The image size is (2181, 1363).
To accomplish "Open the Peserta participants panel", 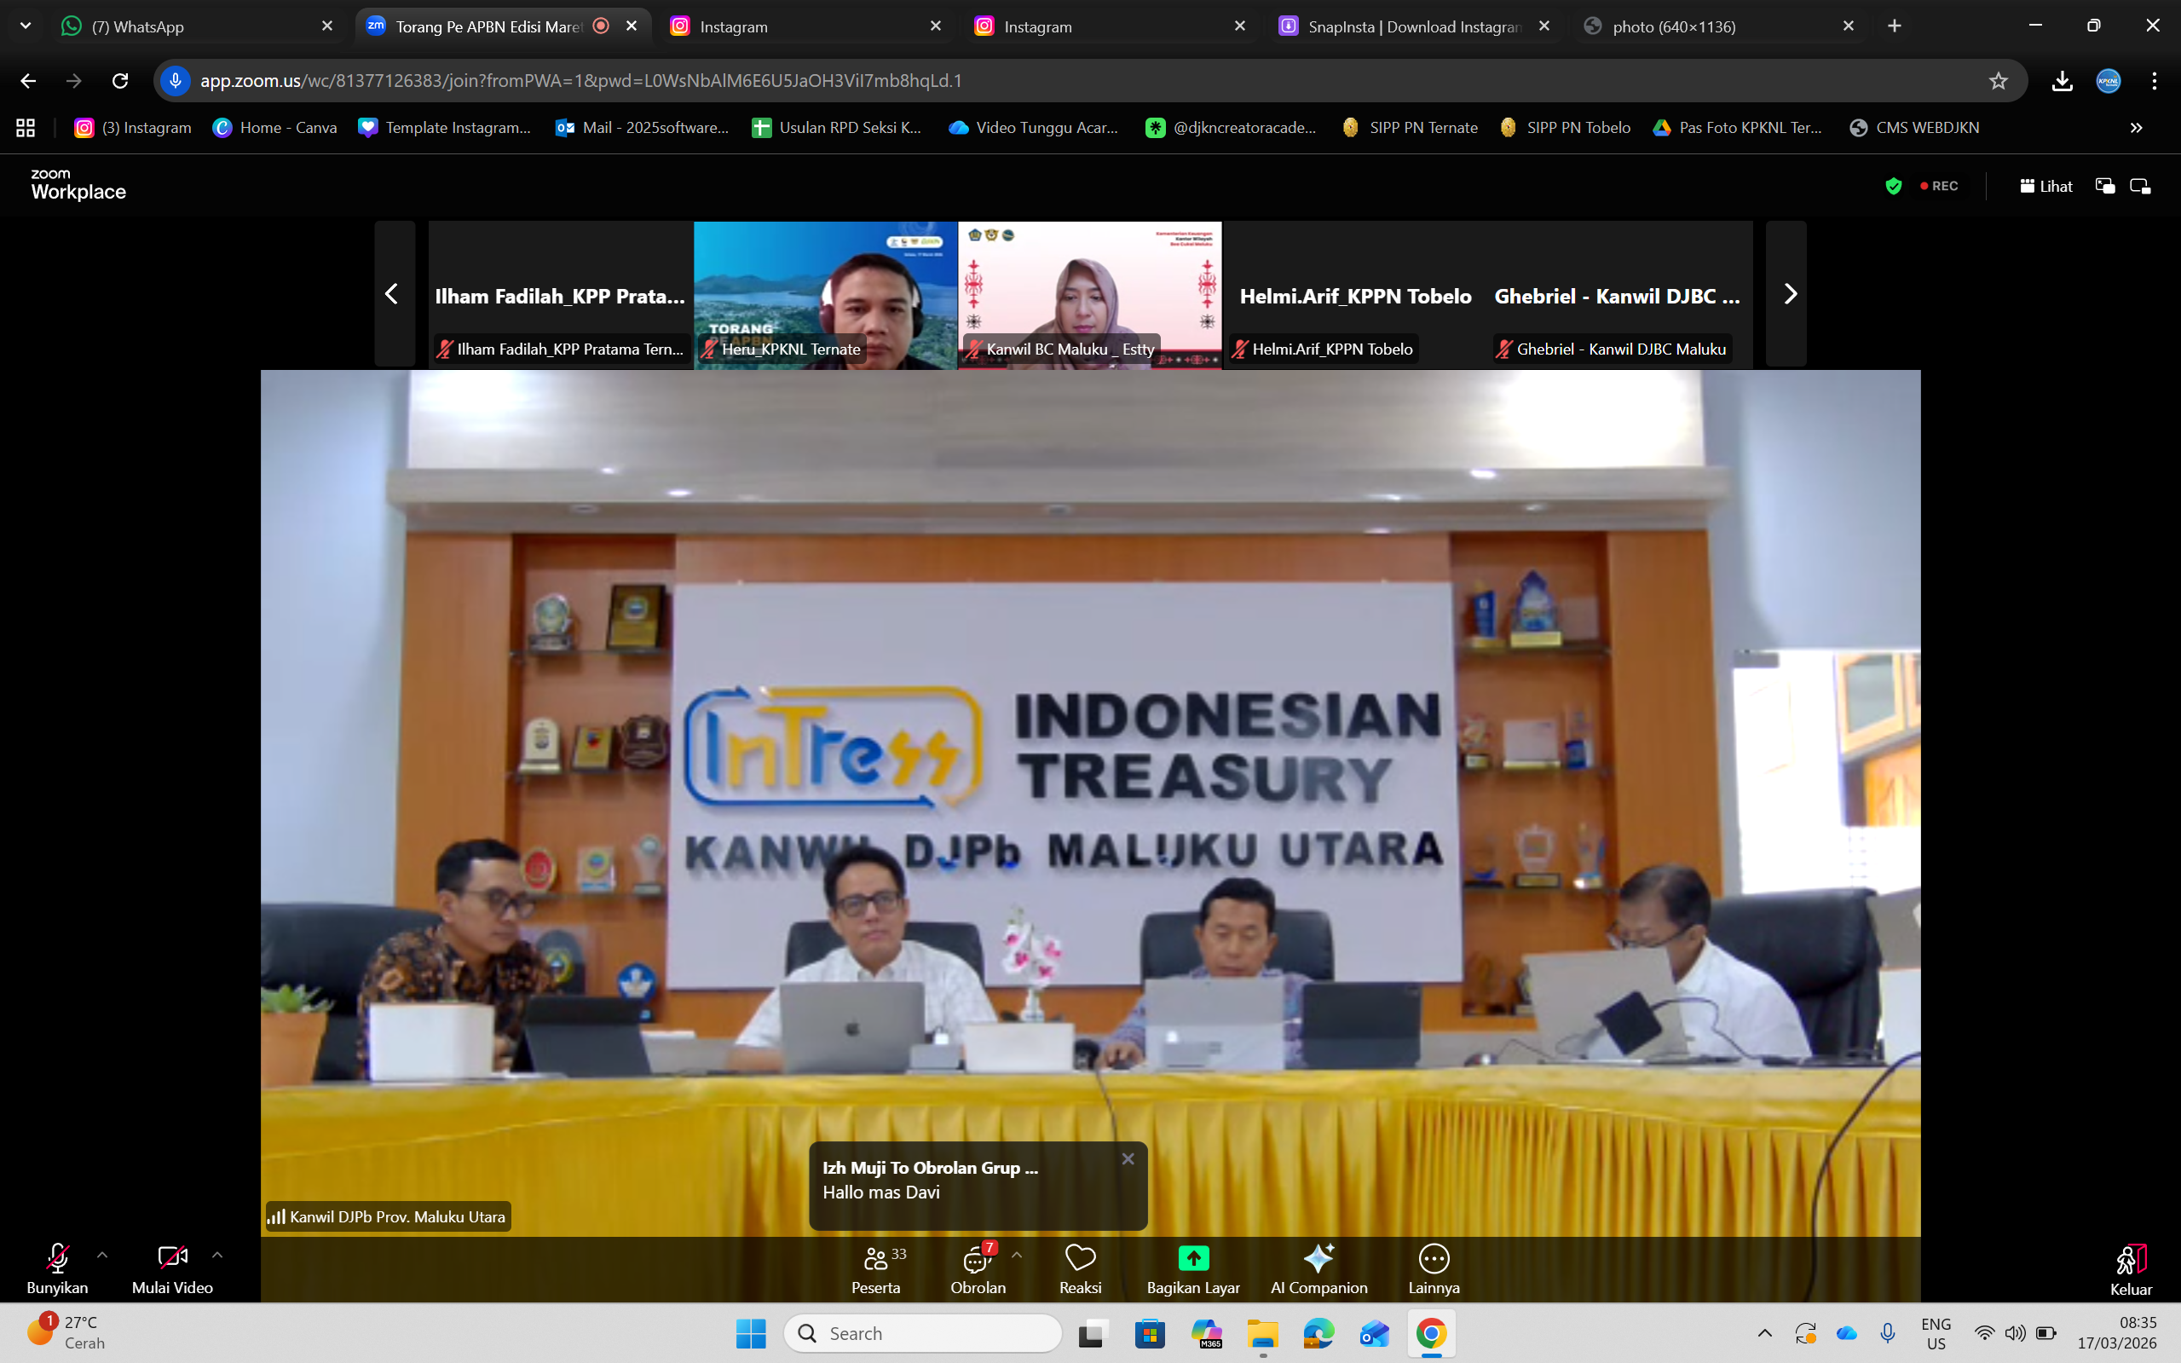I will (875, 1267).
